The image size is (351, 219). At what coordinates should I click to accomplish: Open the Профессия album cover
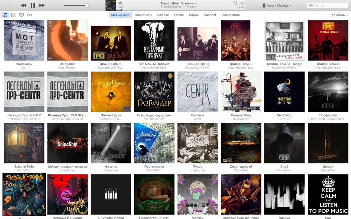click(x=328, y=92)
